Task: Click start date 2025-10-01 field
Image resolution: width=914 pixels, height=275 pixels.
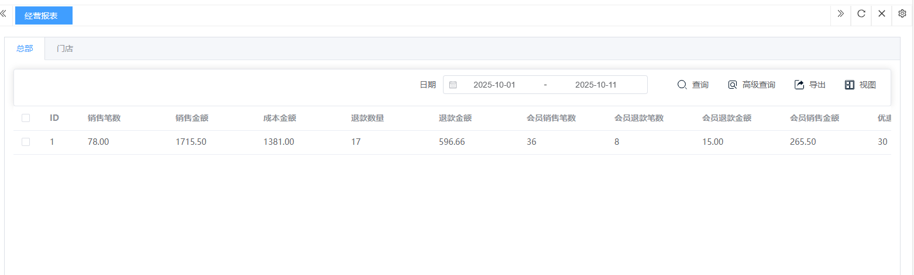Action: (x=494, y=85)
